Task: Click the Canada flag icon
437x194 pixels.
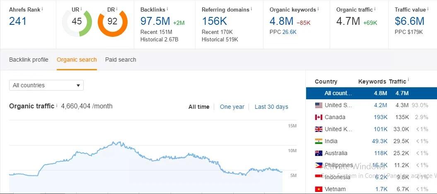Action: [319, 117]
